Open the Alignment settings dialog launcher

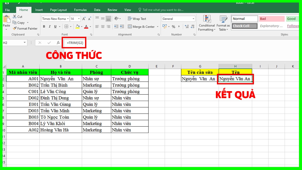(158, 35)
